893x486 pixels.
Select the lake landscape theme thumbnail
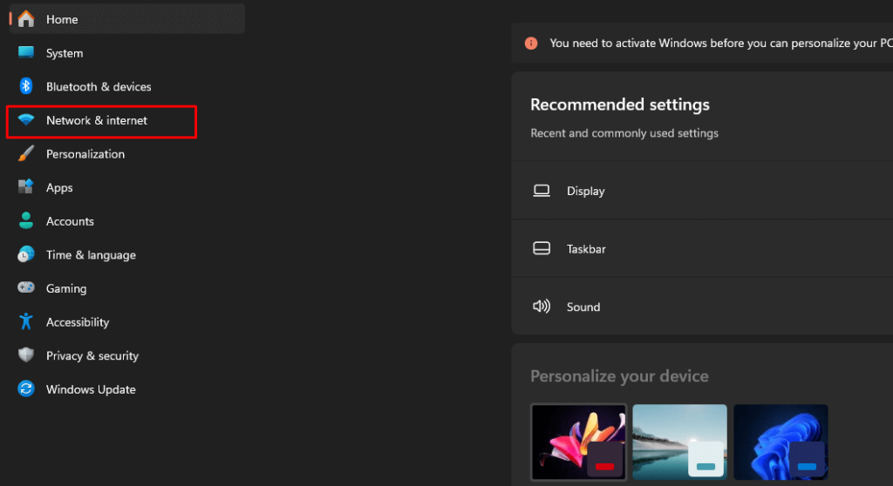coord(679,442)
